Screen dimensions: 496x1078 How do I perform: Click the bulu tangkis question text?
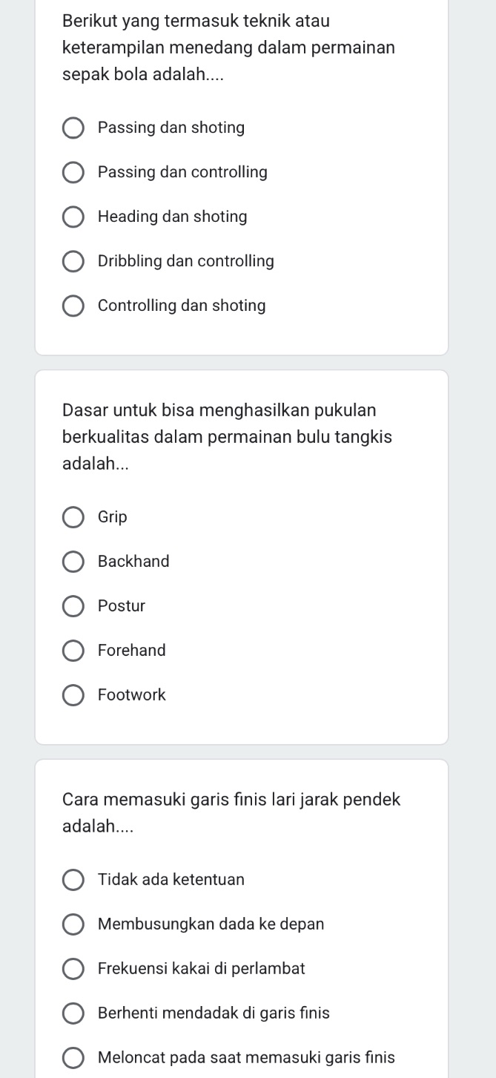222,436
